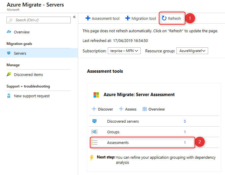Click the Microsoft logo in Server Assessment card
This screenshot has width=225, height=175.
96,95
